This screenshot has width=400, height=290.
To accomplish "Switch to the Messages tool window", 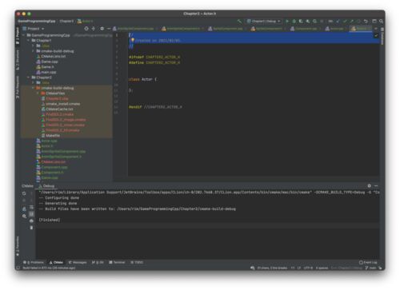I will 78,262.
